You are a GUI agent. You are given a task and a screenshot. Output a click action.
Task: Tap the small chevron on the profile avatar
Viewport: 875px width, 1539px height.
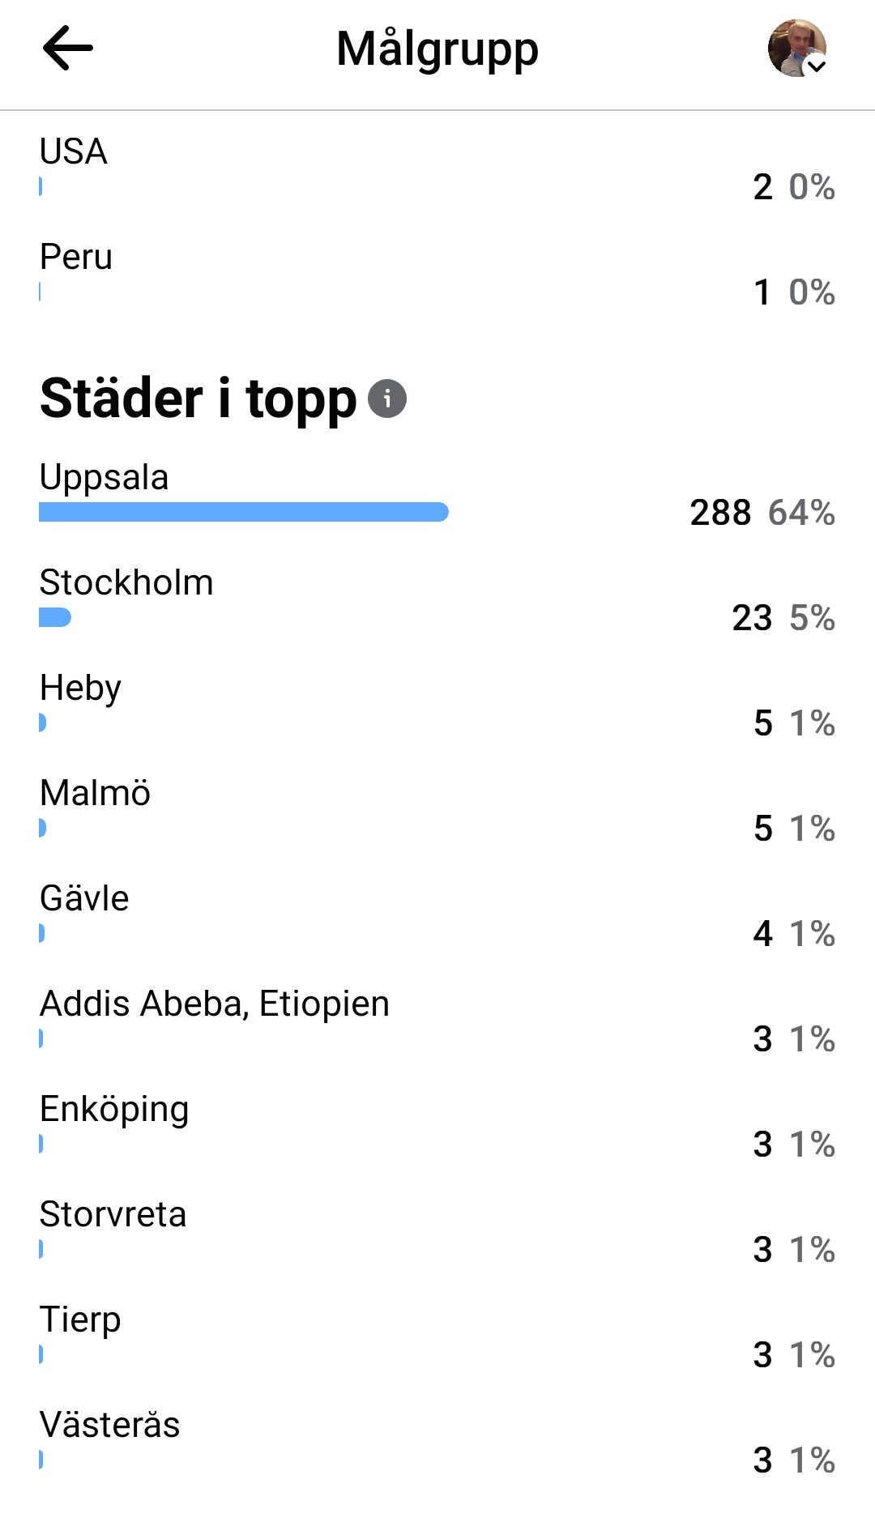817,66
